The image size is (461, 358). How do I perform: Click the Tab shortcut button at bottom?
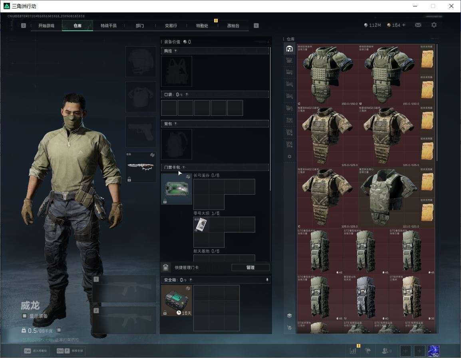[x=36, y=351]
